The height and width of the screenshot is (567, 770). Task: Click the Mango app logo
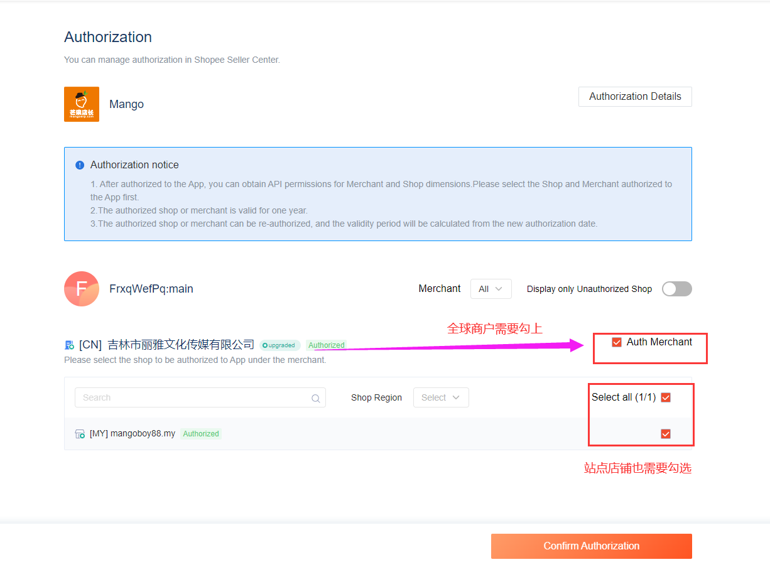coord(82,104)
